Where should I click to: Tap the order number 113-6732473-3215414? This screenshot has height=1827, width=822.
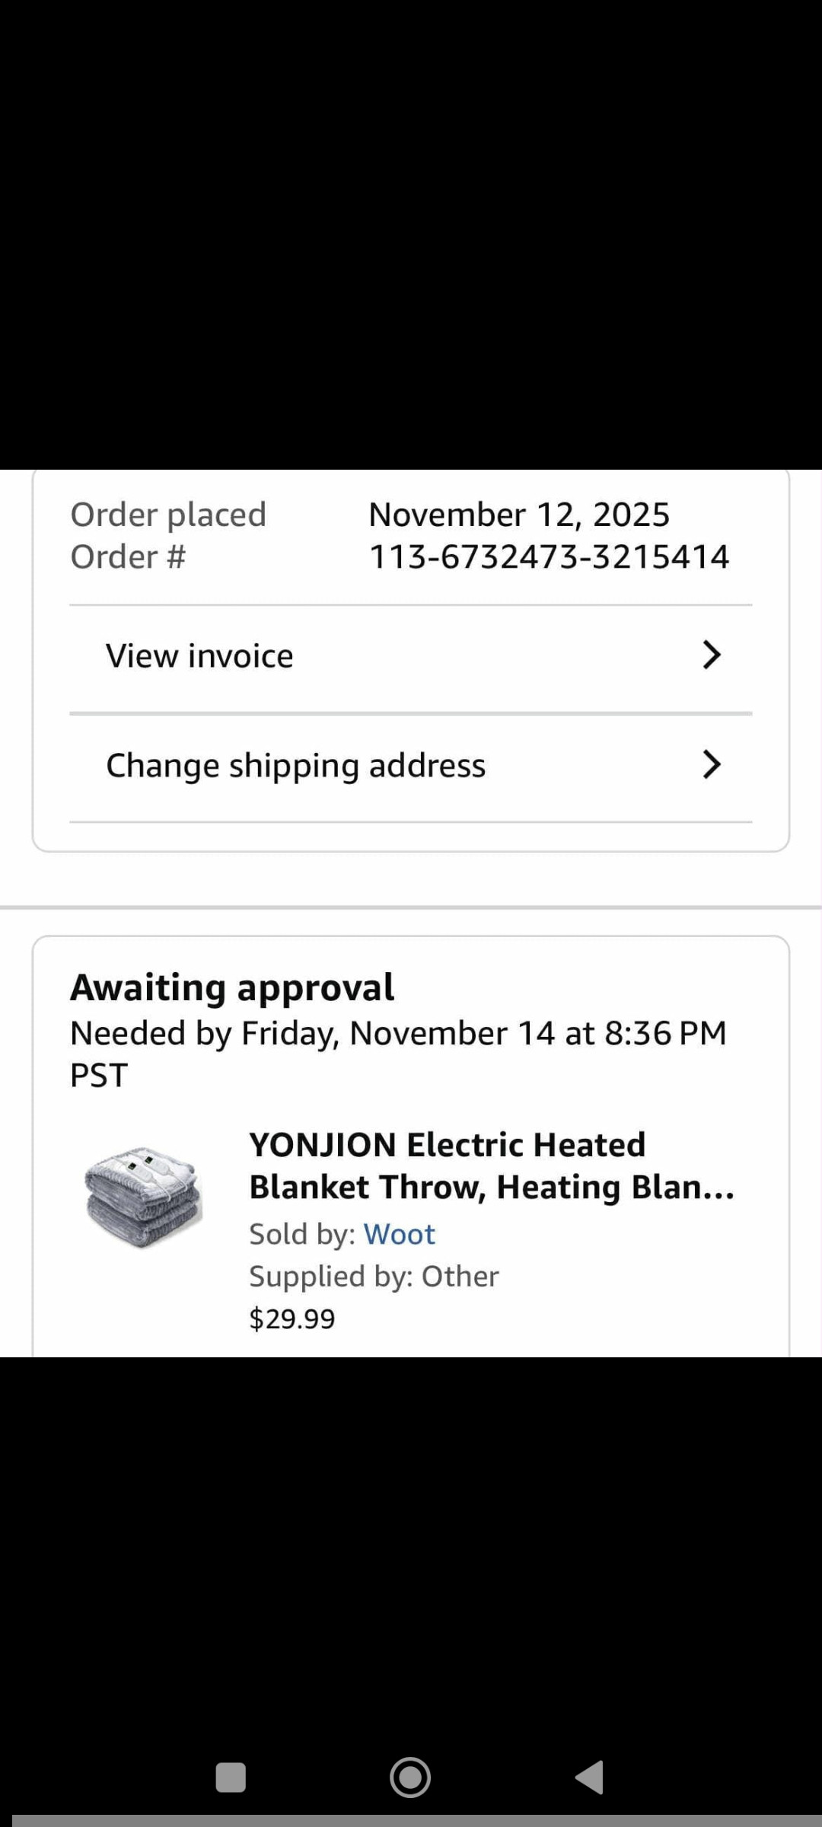549,557
